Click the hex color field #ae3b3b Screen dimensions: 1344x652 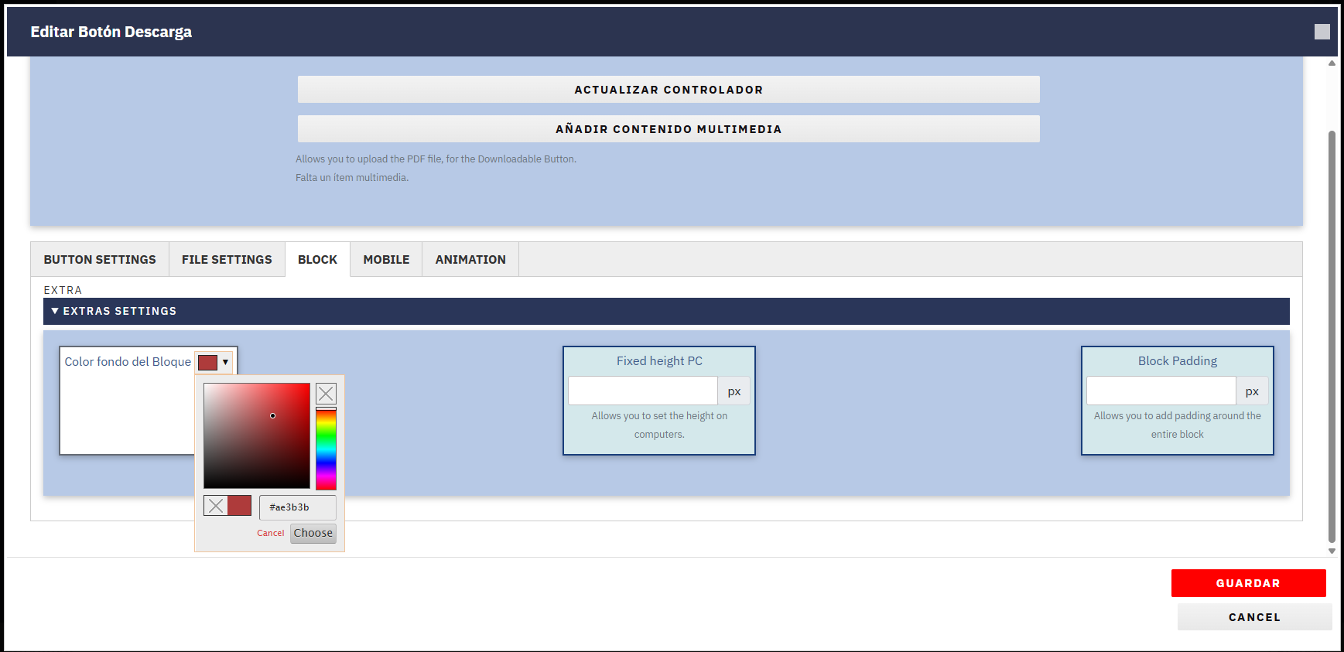click(298, 507)
